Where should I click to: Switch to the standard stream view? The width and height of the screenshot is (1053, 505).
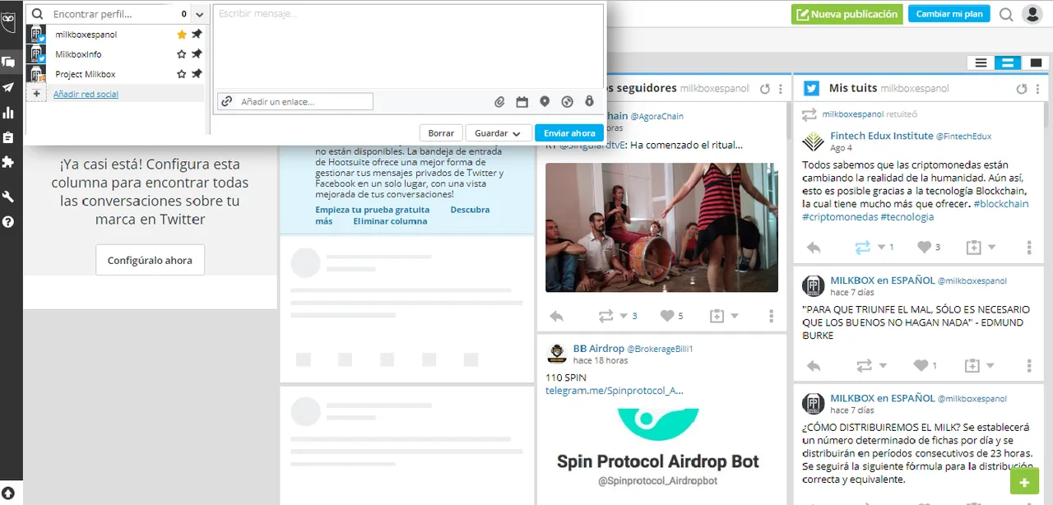click(1007, 63)
